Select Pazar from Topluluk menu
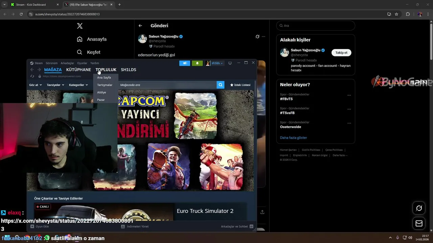The width and height of the screenshot is (433, 243). [x=101, y=100]
